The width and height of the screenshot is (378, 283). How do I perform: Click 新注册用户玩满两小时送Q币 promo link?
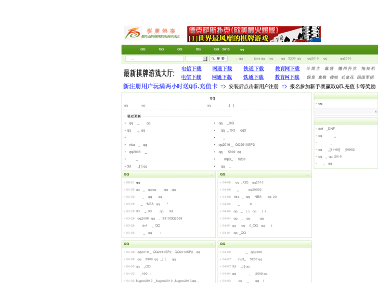[171, 86]
